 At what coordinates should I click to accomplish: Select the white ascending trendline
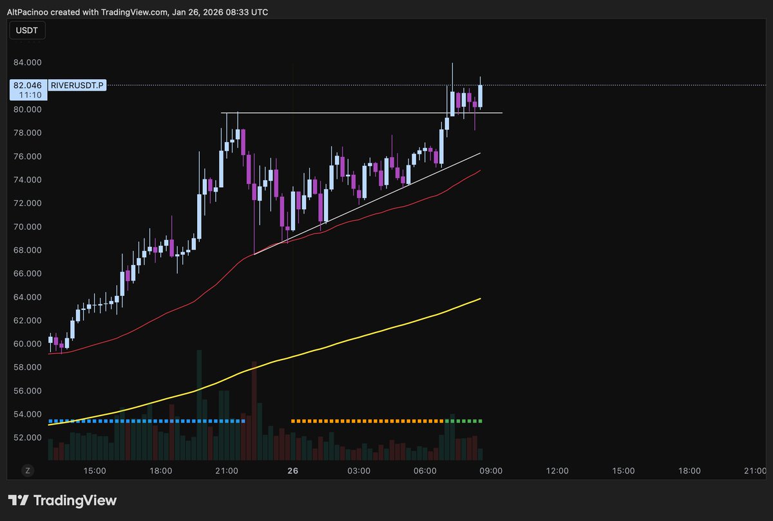point(367,203)
